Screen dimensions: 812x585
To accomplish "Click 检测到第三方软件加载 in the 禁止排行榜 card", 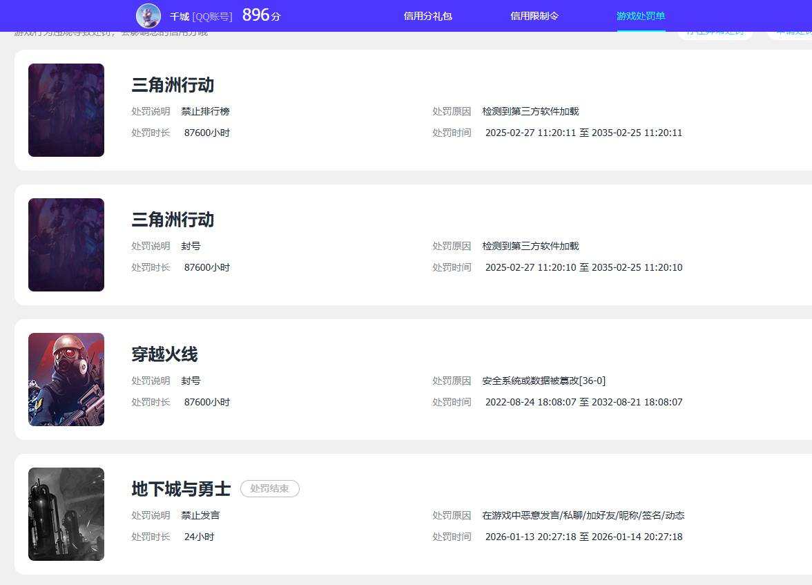I will click(x=530, y=111).
